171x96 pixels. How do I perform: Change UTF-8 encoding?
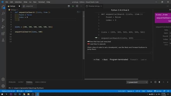coord(138,91)
